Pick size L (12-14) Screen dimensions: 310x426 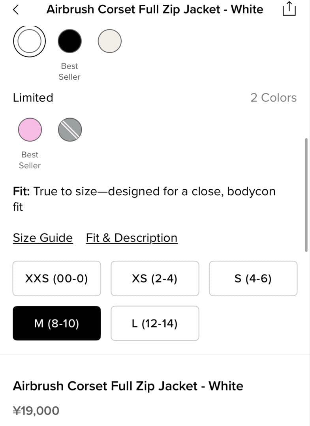pos(155,323)
